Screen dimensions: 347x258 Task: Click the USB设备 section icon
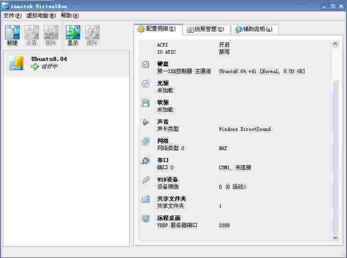pyautogui.click(x=146, y=180)
